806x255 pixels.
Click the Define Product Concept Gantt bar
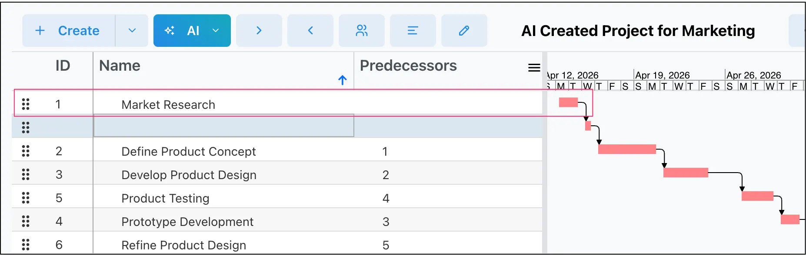click(627, 149)
